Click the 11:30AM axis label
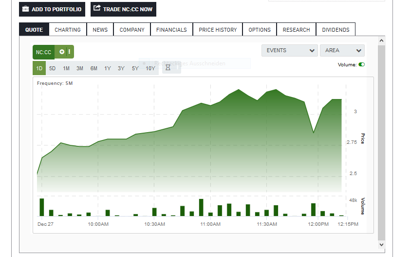Screen dimensions: 410x257 point(267,224)
